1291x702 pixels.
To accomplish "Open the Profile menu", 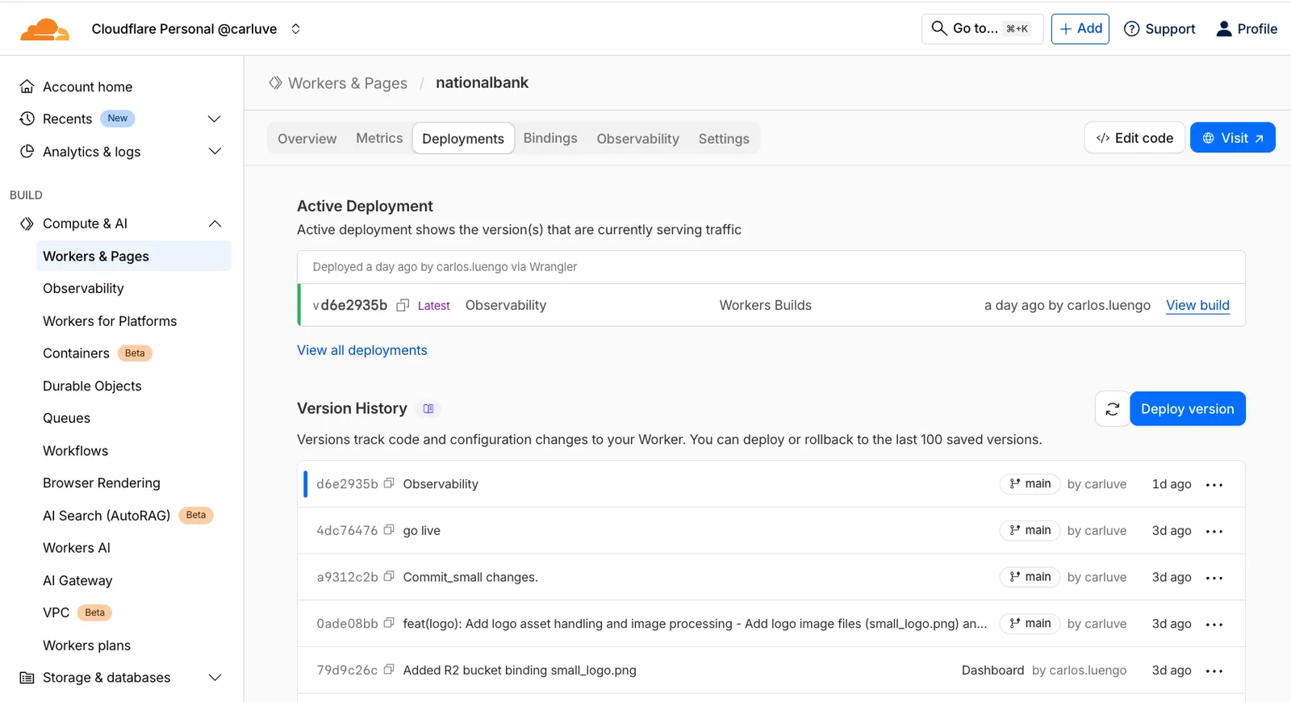I will click(1247, 29).
